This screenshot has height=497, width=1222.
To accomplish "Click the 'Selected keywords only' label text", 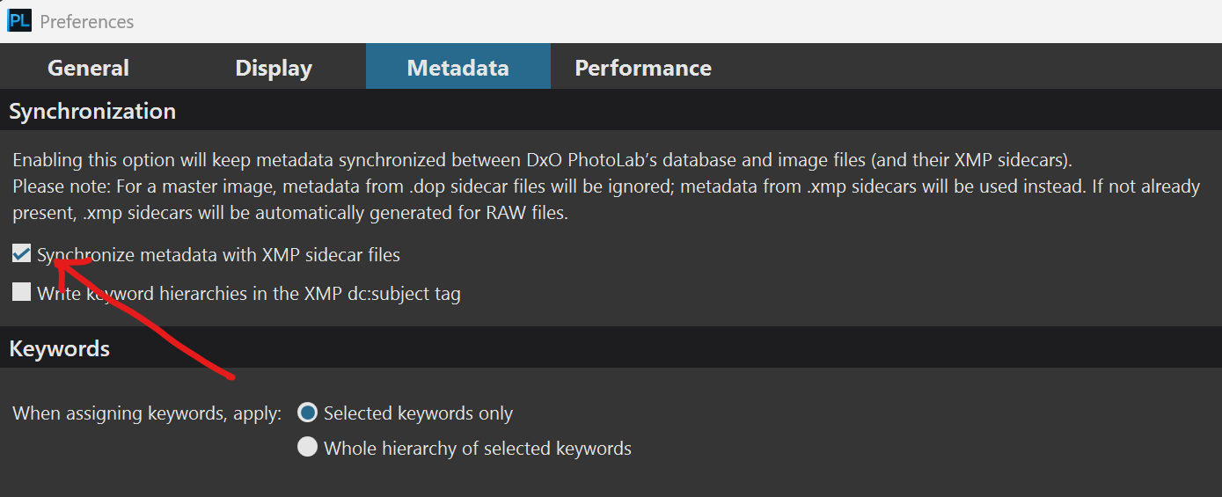I will [x=418, y=413].
